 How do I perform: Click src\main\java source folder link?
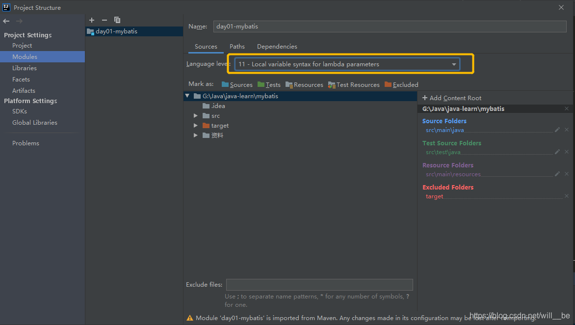pos(444,130)
